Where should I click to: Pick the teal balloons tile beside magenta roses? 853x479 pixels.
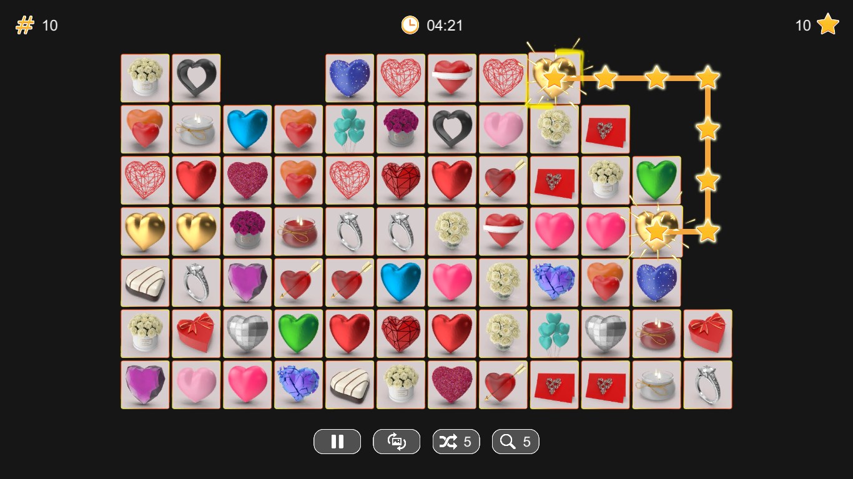point(350,129)
